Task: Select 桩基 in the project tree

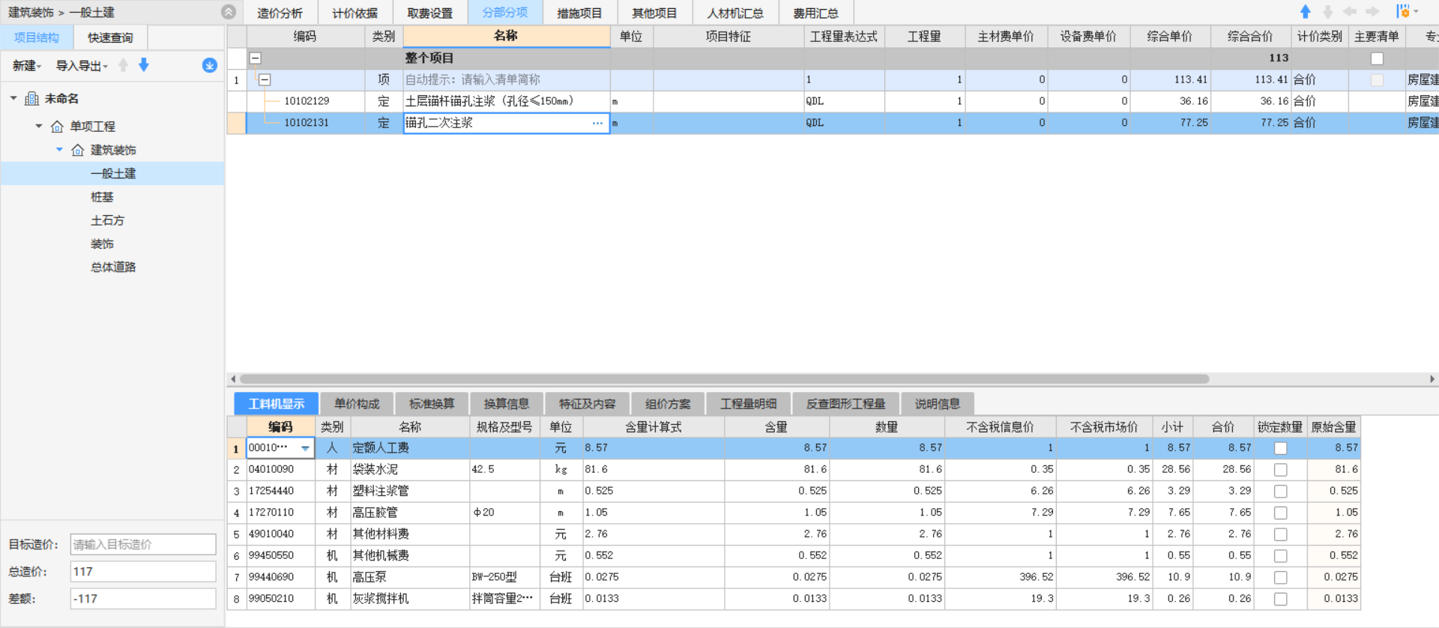Action: pos(102,197)
